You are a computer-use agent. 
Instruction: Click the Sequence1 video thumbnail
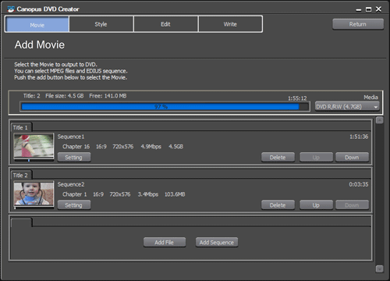pyautogui.click(x=34, y=146)
